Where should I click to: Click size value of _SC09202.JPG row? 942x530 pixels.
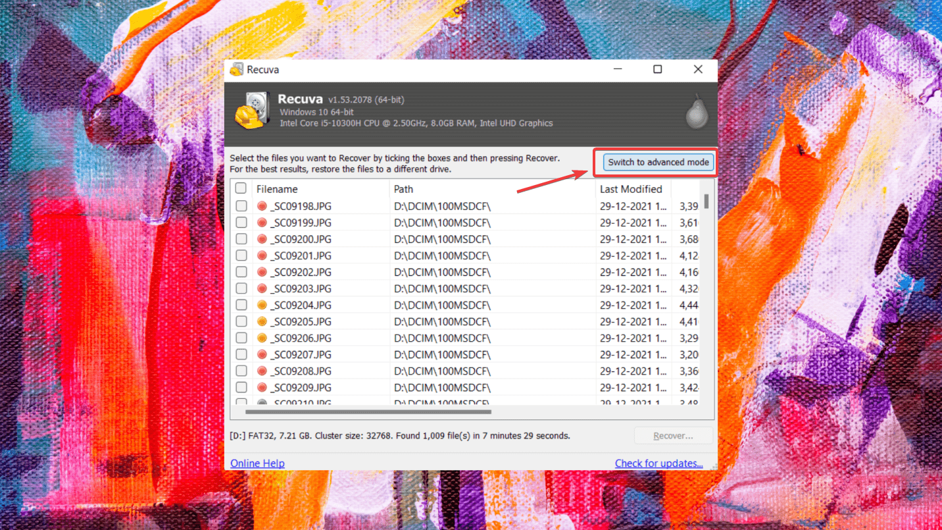coord(689,272)
